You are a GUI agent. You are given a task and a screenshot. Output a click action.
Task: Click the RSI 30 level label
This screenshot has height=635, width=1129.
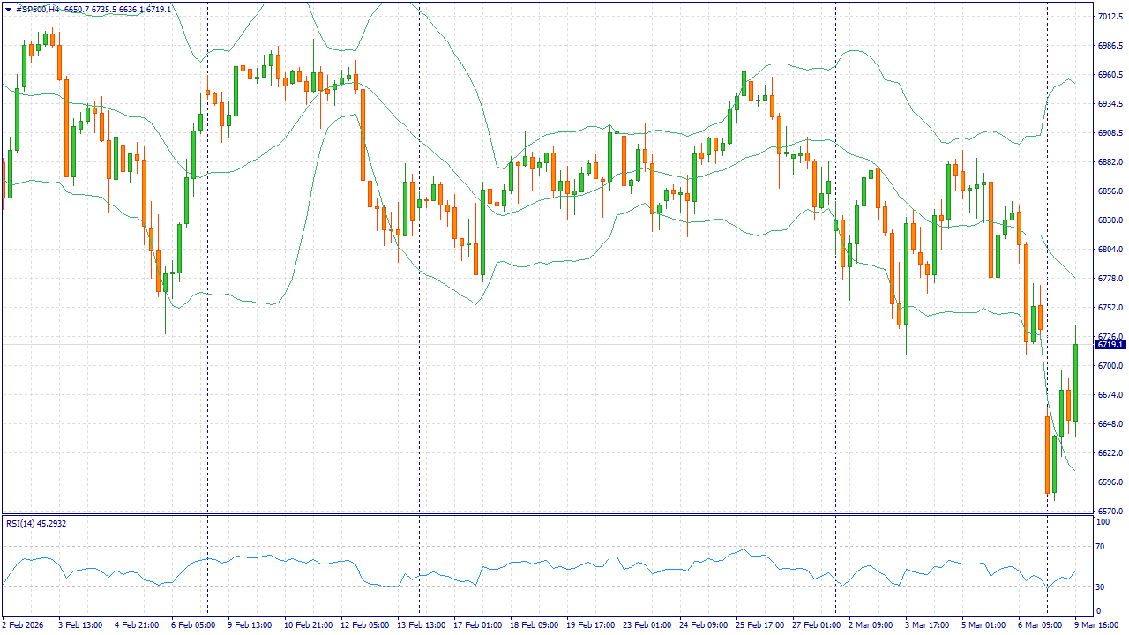[x=1102, y=587]
